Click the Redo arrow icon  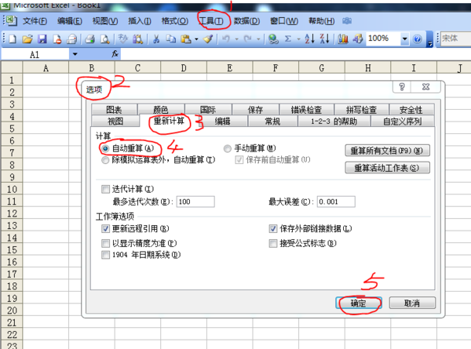point(248,38)
